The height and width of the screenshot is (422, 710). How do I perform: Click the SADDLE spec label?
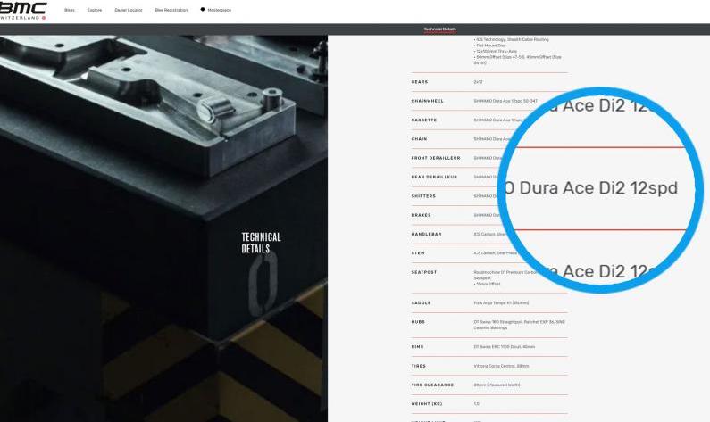421,302
